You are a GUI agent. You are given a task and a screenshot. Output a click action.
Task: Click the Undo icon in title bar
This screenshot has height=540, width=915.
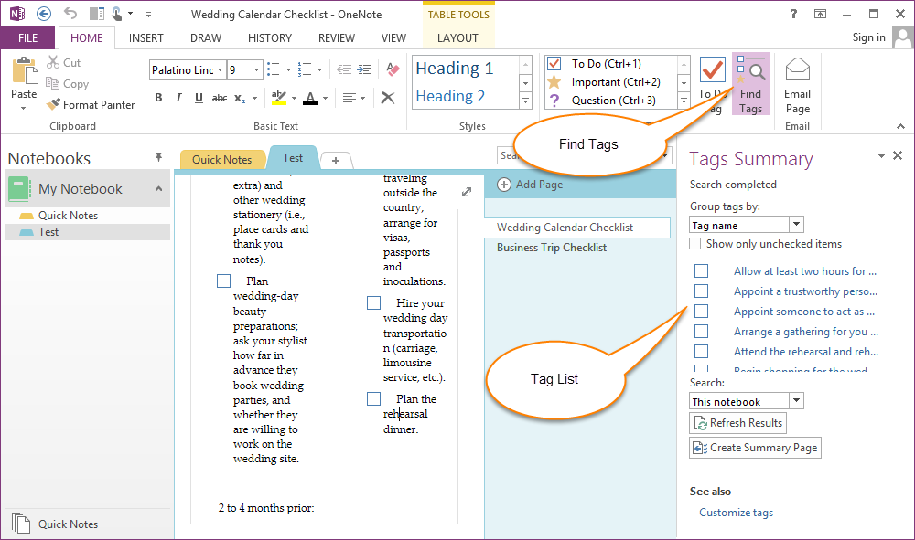tap(70, 14)
